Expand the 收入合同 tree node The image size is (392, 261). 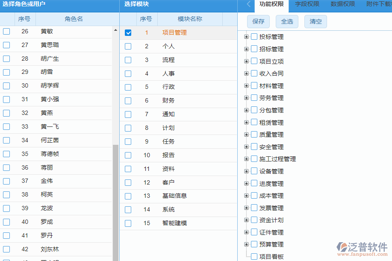pyautogui.click(x=246, y=73)
